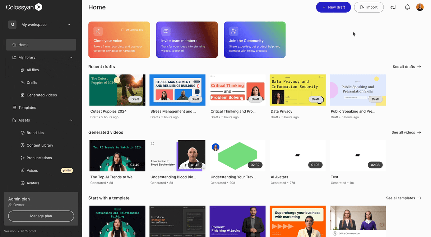Open the green hexagon 02:32 video thumbnail
431x237 pixels.
coord(237,156)
